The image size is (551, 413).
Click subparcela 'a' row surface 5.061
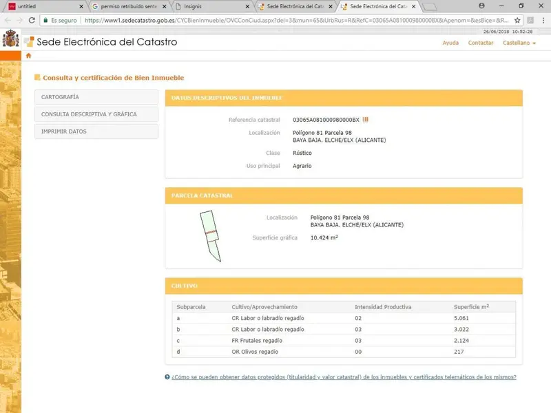point(461,318)
